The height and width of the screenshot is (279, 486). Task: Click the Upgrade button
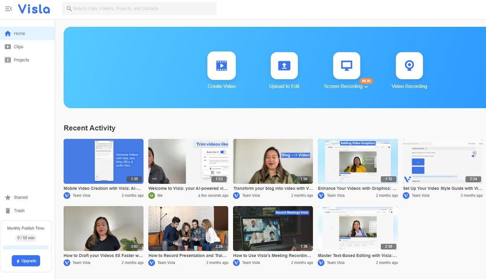(26, 261)
